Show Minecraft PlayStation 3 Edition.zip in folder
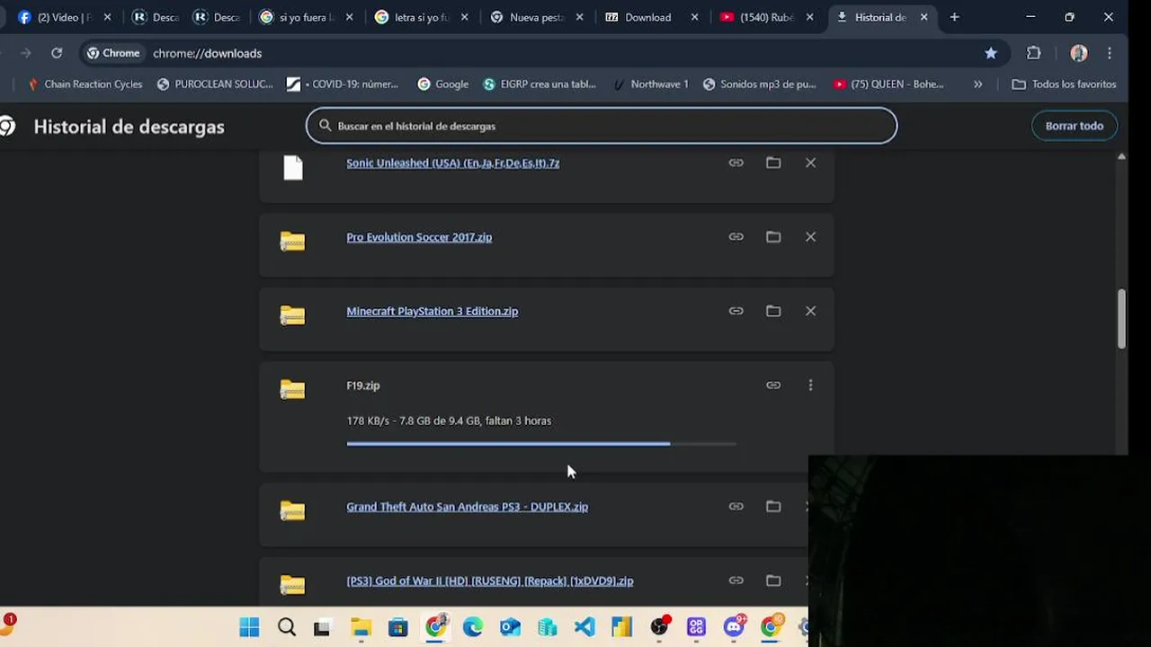The image size is (1151, 647). (x=773, y=311)
